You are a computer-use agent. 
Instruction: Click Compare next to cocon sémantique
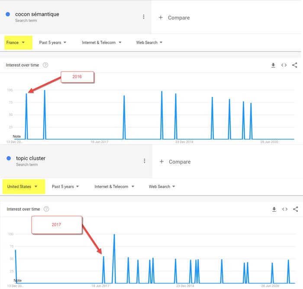174,18
